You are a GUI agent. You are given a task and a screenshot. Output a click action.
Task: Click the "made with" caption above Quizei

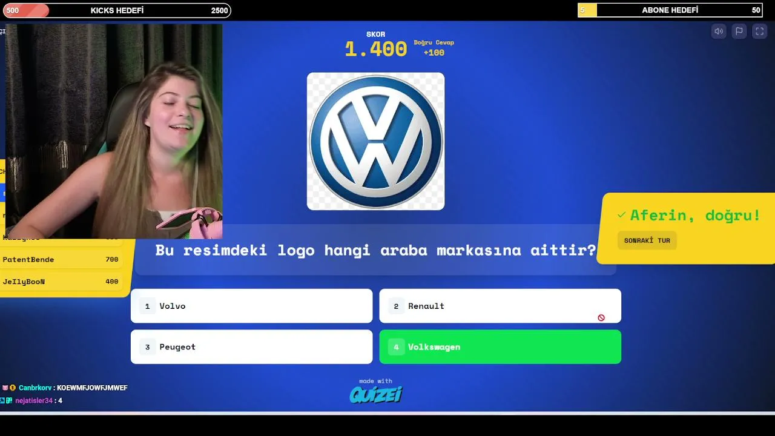click(x=375, y=381)
